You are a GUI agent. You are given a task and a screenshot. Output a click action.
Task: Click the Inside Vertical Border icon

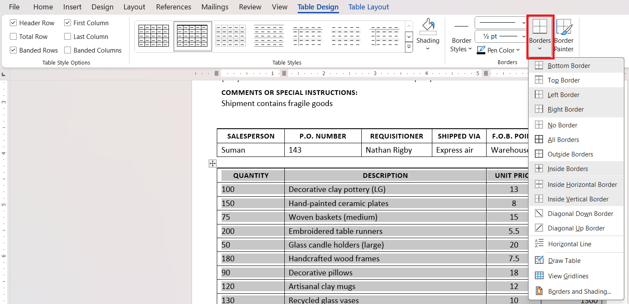539,199
